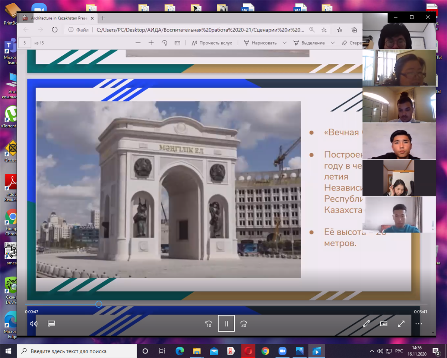The width and height of the screenshot is (447, 358).
Task: Skip forward 30 seconds
Action: point(244,324)
